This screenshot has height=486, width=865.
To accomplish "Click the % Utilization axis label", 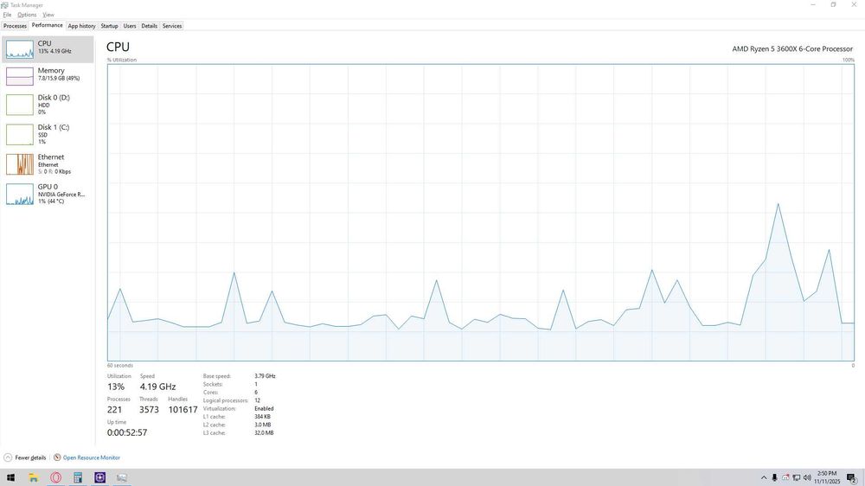I will (122, 61).
